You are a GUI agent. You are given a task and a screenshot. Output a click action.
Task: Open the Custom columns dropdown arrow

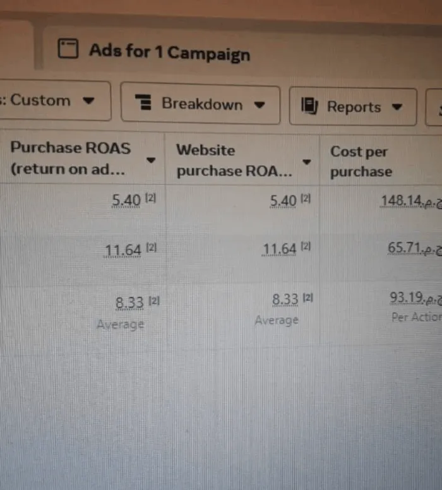click(88, 100)
